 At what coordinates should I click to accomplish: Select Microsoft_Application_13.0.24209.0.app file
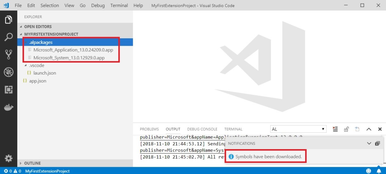(x=73, y=50)
